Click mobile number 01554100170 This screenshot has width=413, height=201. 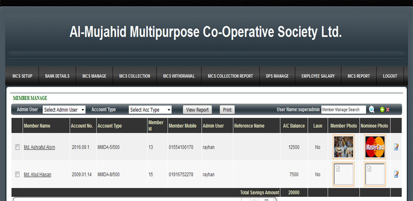[181, 147]
